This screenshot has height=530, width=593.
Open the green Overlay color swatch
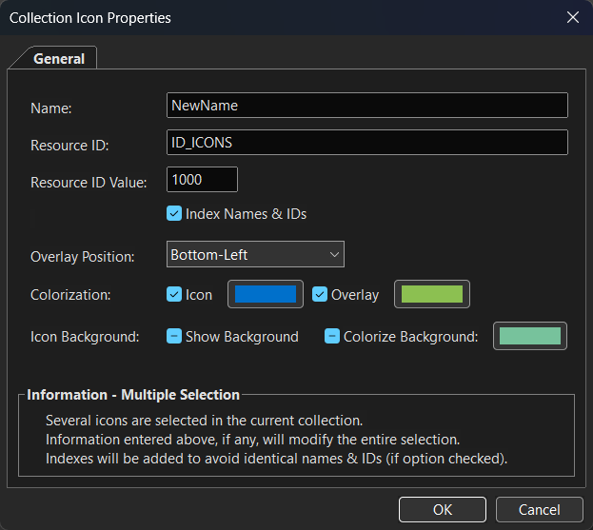coord(432,294)
